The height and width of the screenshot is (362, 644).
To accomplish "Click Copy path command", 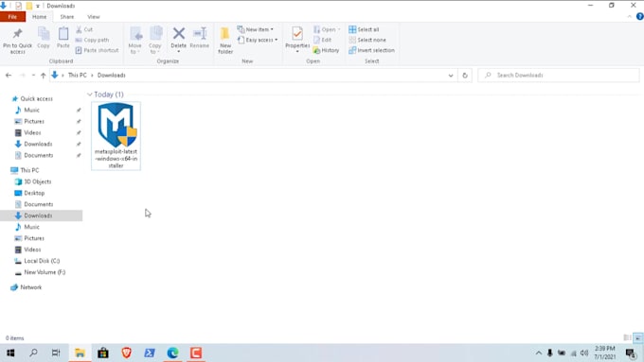I will (92, 40).
